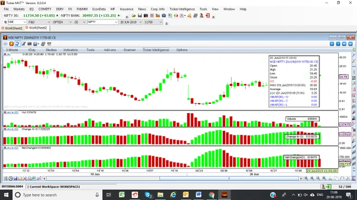Expand the arrow beside chart toolbar image icon
The image size is (357, 200).
point(39,44)
